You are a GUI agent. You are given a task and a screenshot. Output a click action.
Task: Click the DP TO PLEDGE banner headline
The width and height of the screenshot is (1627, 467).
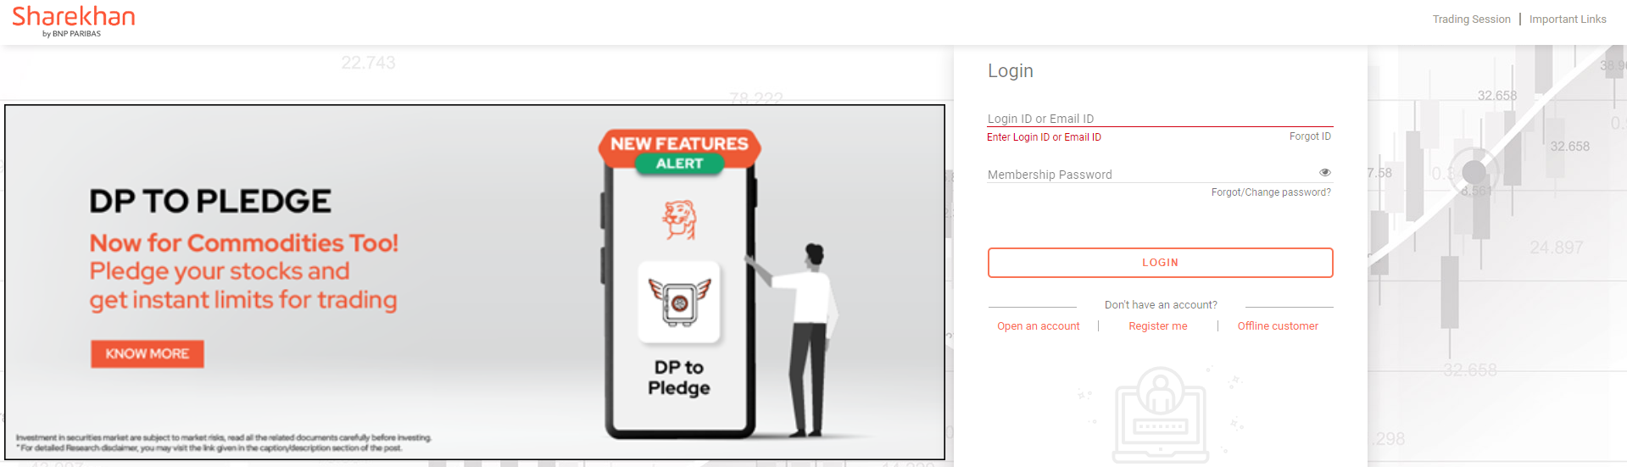(x=210, y=201)
